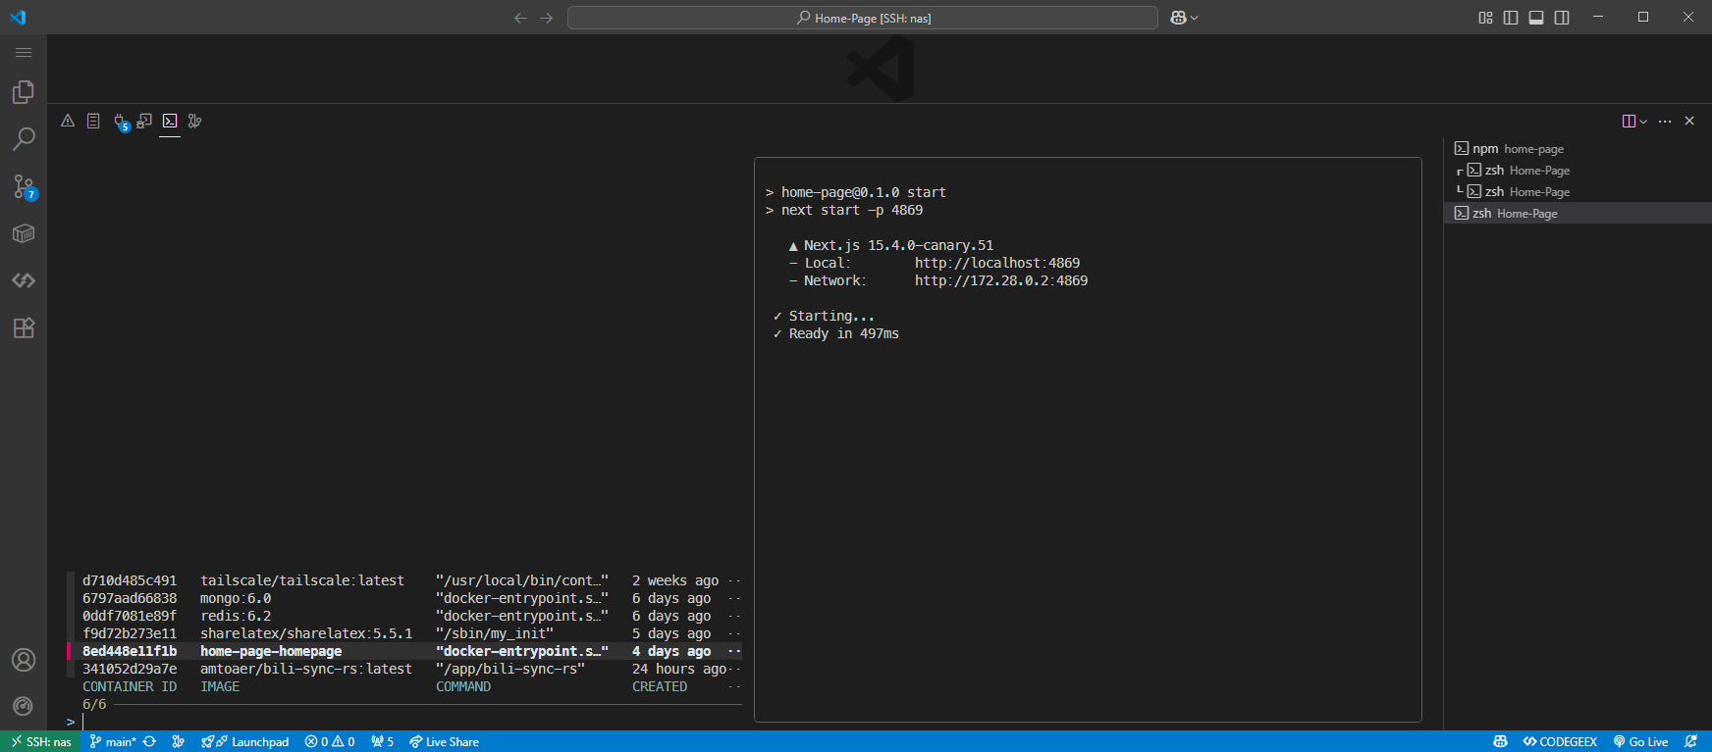Click the main* branch in the status bar
Viewport: 1712px width, 752px height.
coord(113,741)
